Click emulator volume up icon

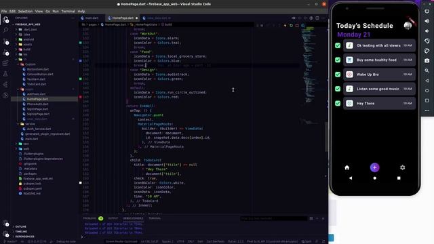pyautogui.click(x=427, y=21)
